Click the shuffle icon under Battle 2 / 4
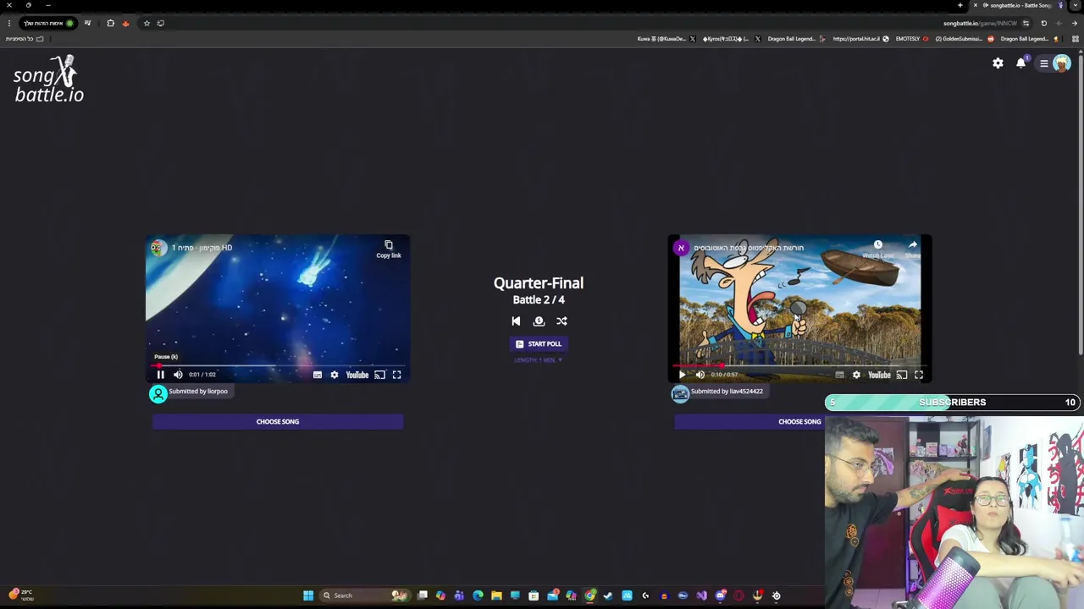This screenshot has height=609, width=1084. 561,321
